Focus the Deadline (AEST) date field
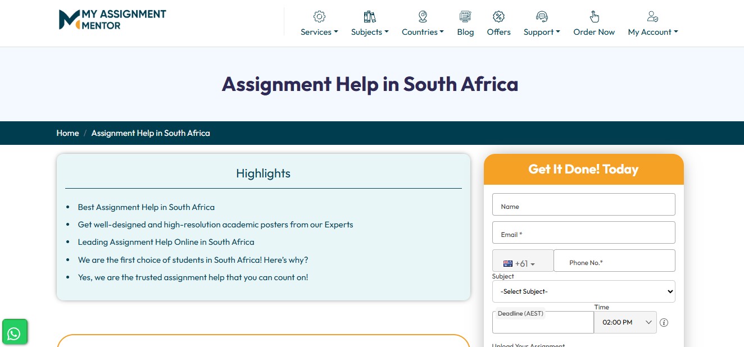This screenshot has width=744, height=347. click(543, 325)
